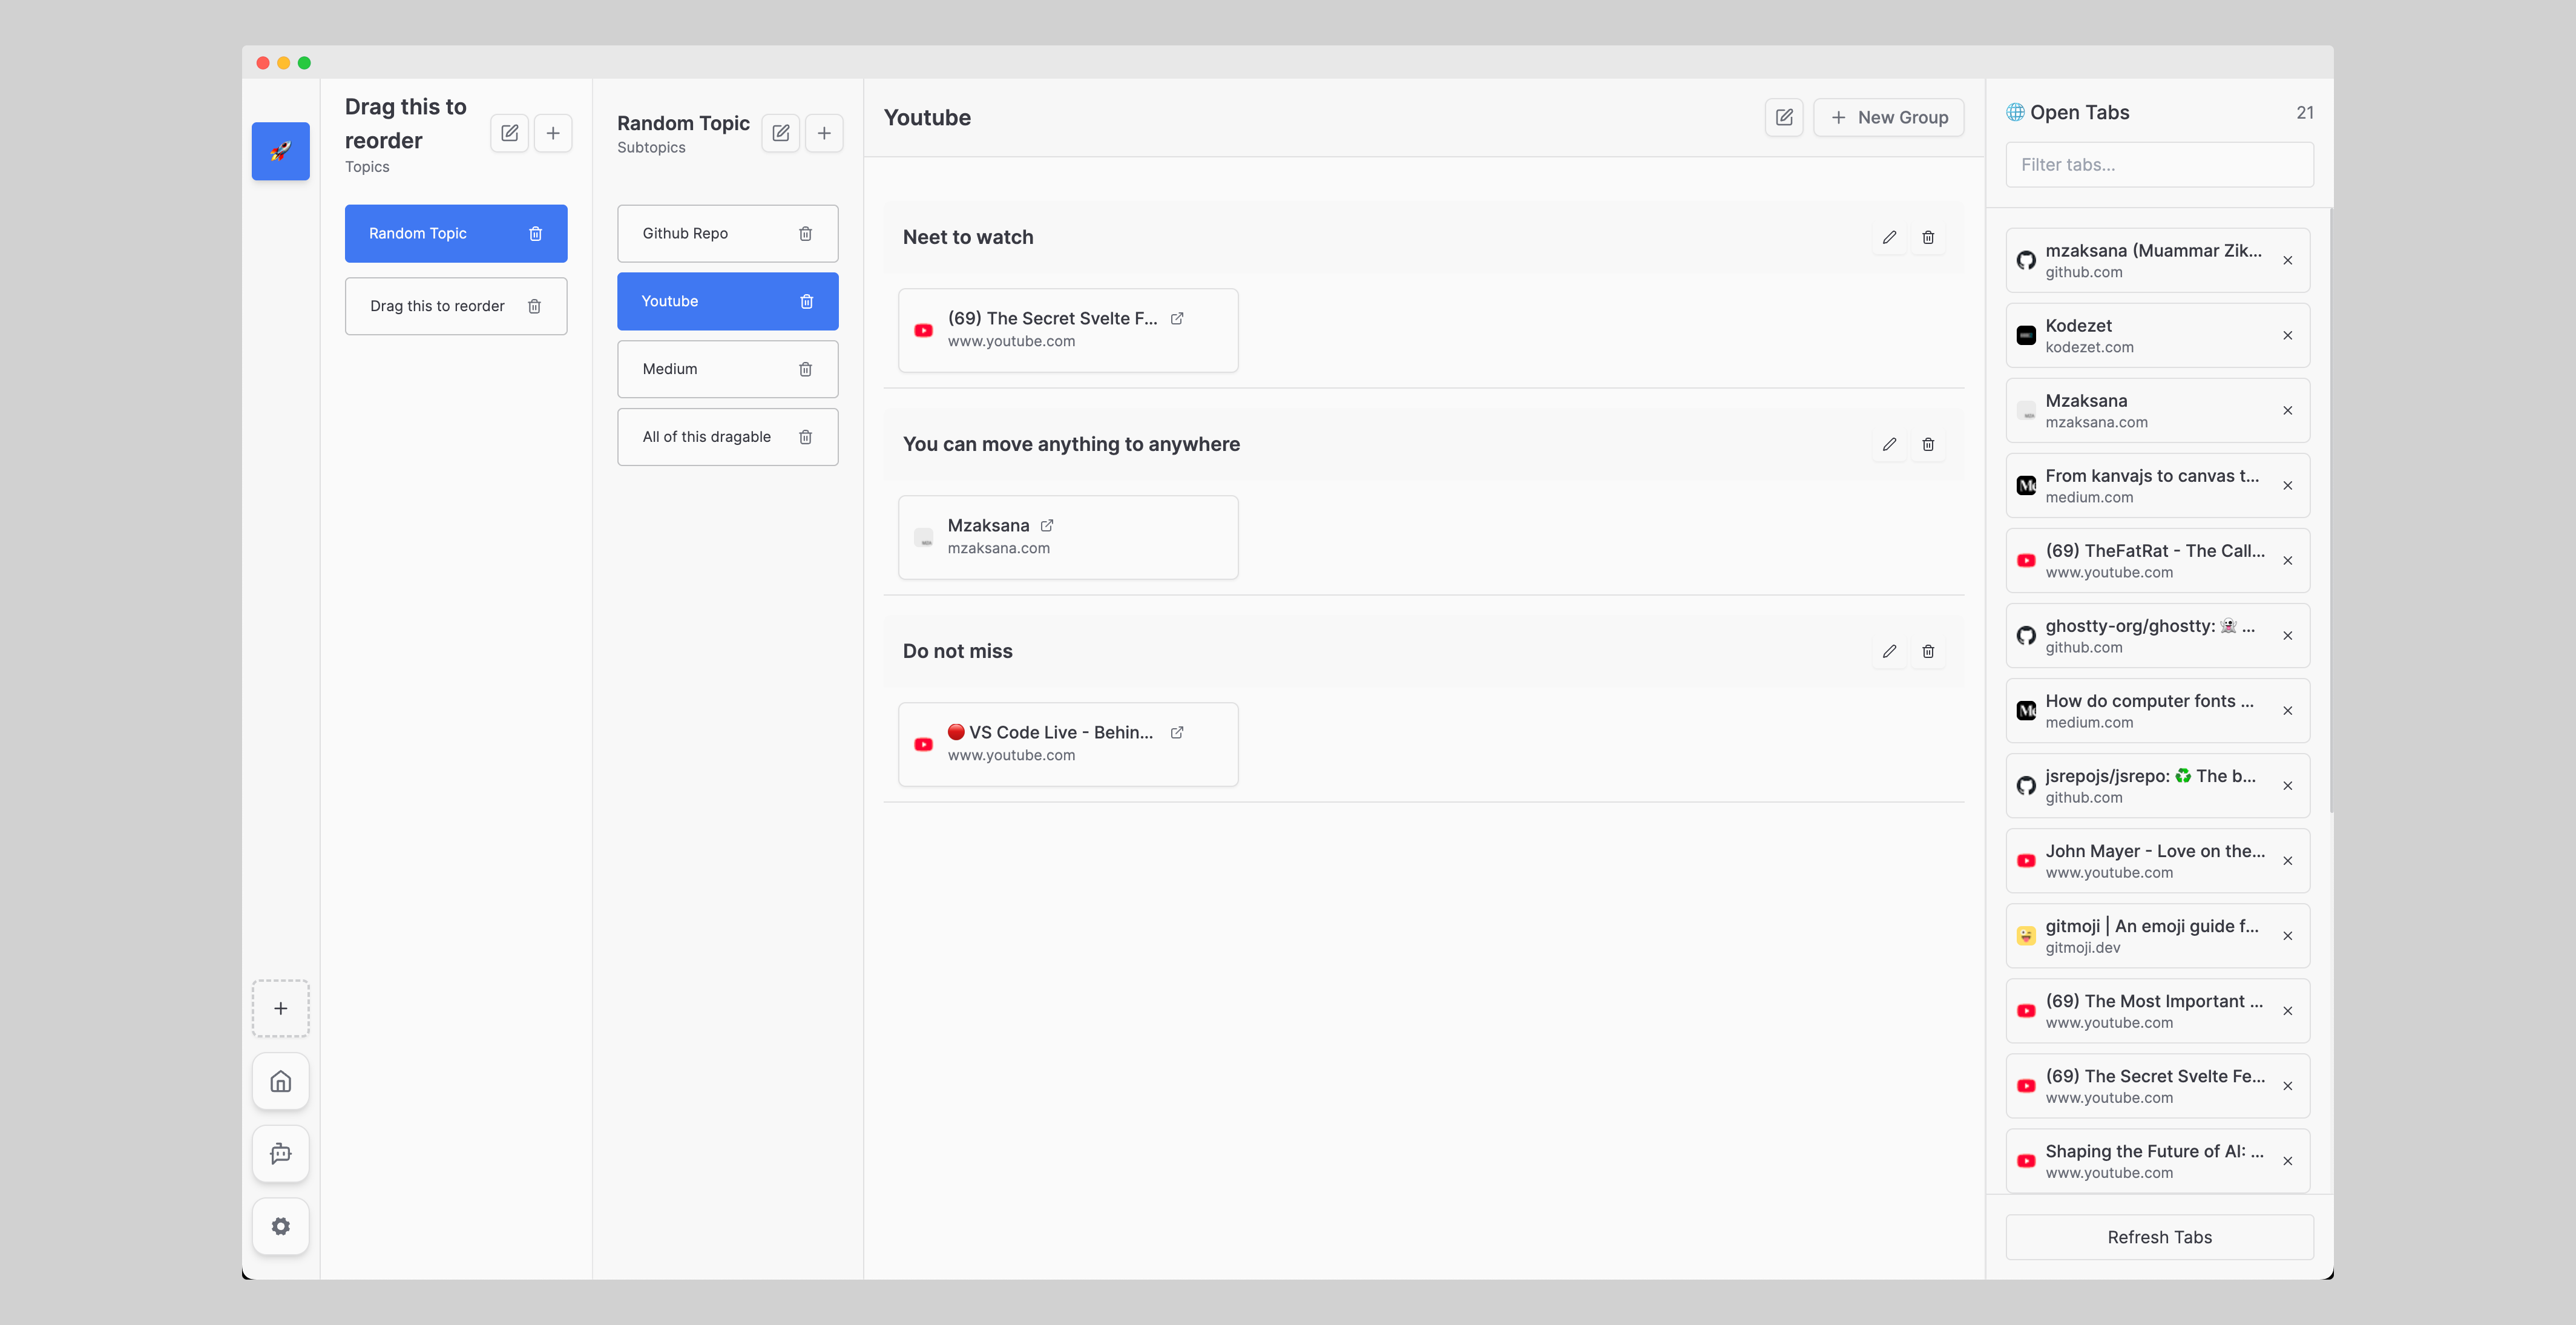
Task: Close the gitmoji tab
Action: point(2287,935)
